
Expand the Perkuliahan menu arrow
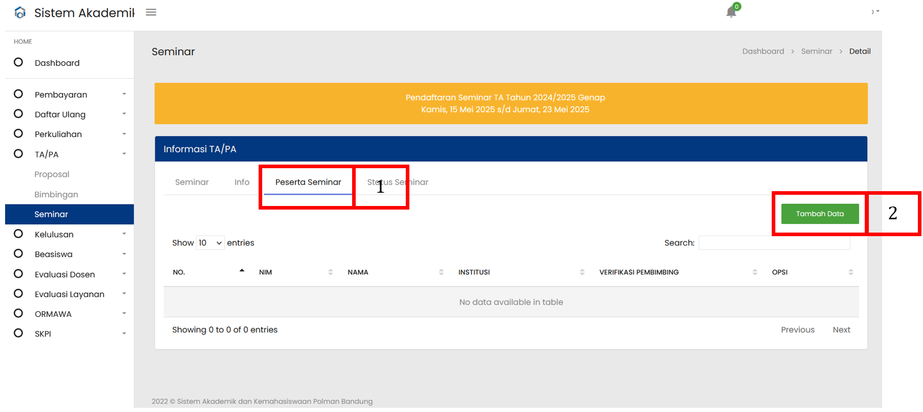(x=124, y=134)
